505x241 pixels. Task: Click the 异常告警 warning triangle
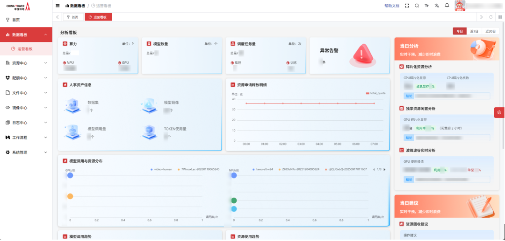pyautogui.click(x=363, y=55)
